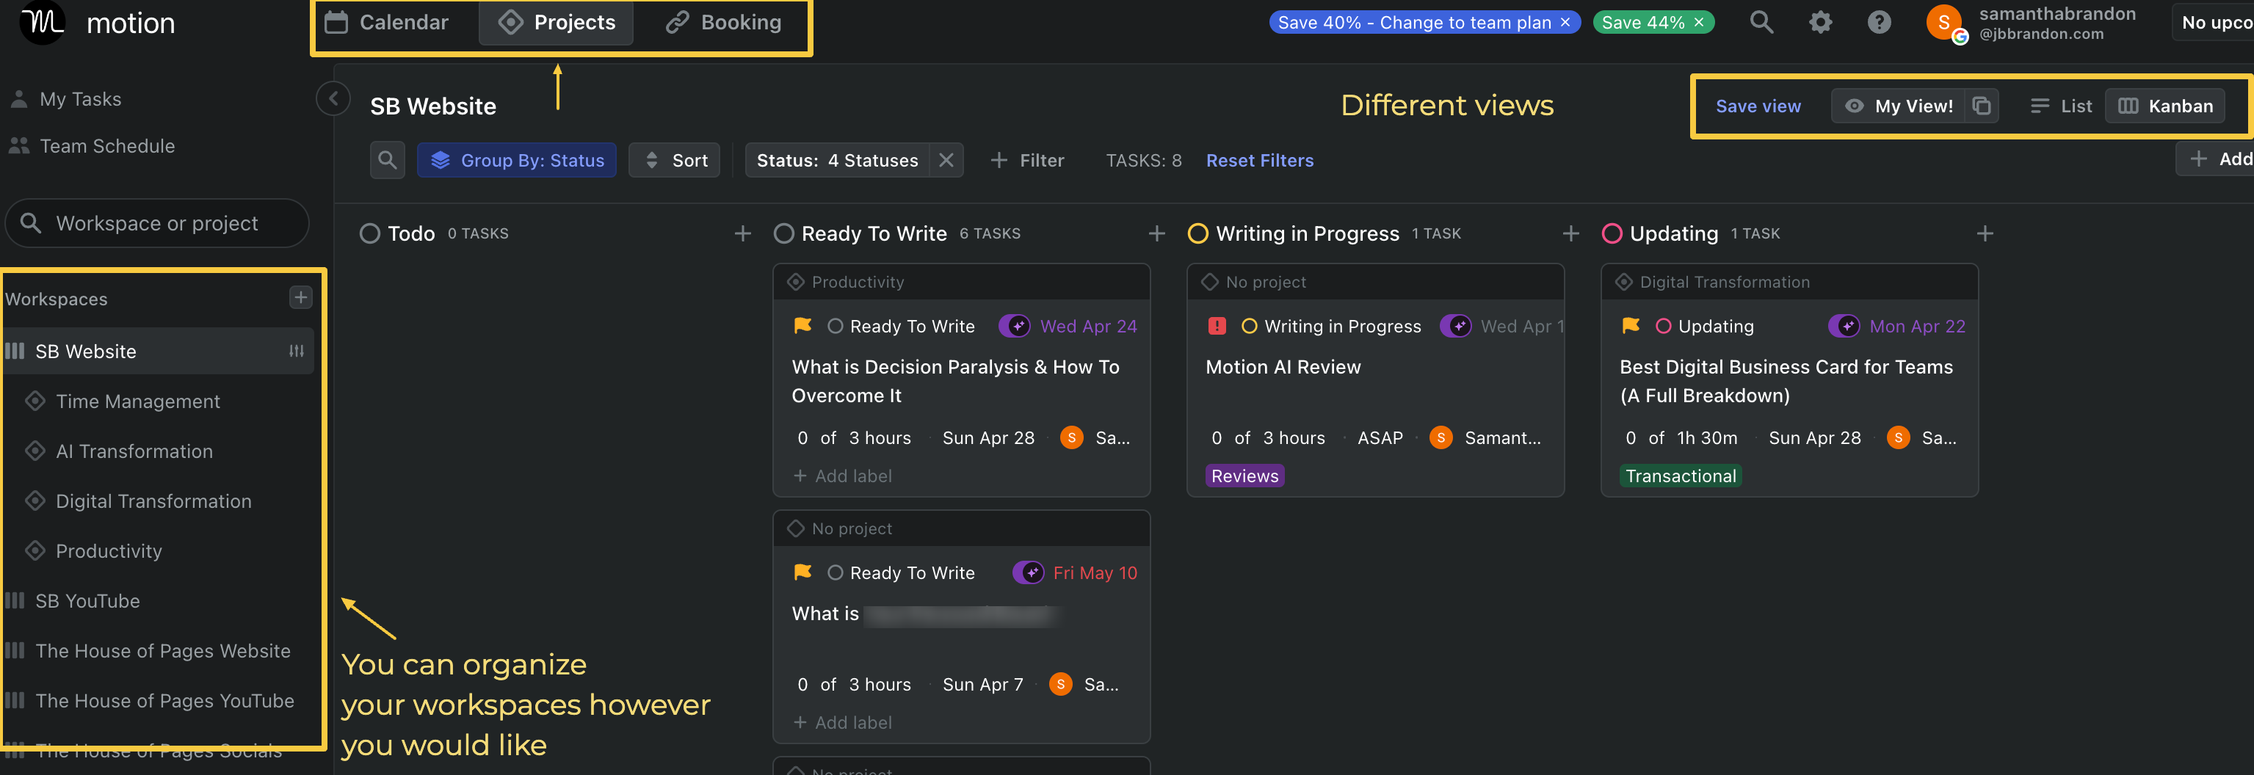This screenshot has height=775, width=2254.
Task: Remove the Status filter with X
Action: (x=946, y=160)
